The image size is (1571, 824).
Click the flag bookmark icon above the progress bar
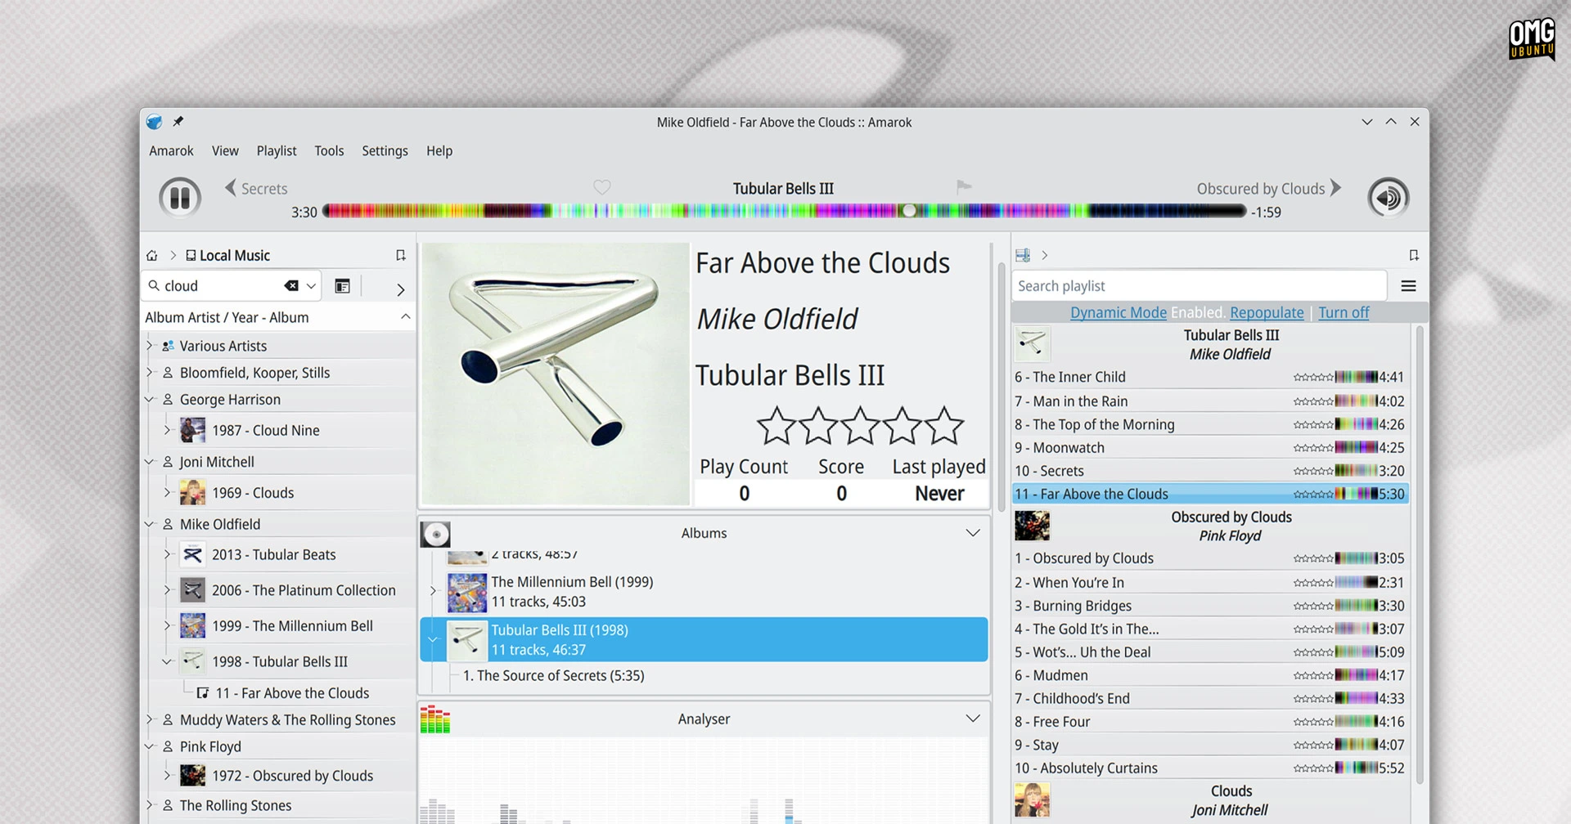pos(964,187)
